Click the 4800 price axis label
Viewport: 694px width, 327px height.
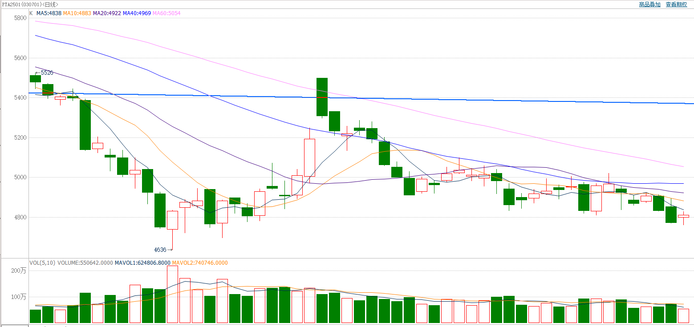click(20, 218)
